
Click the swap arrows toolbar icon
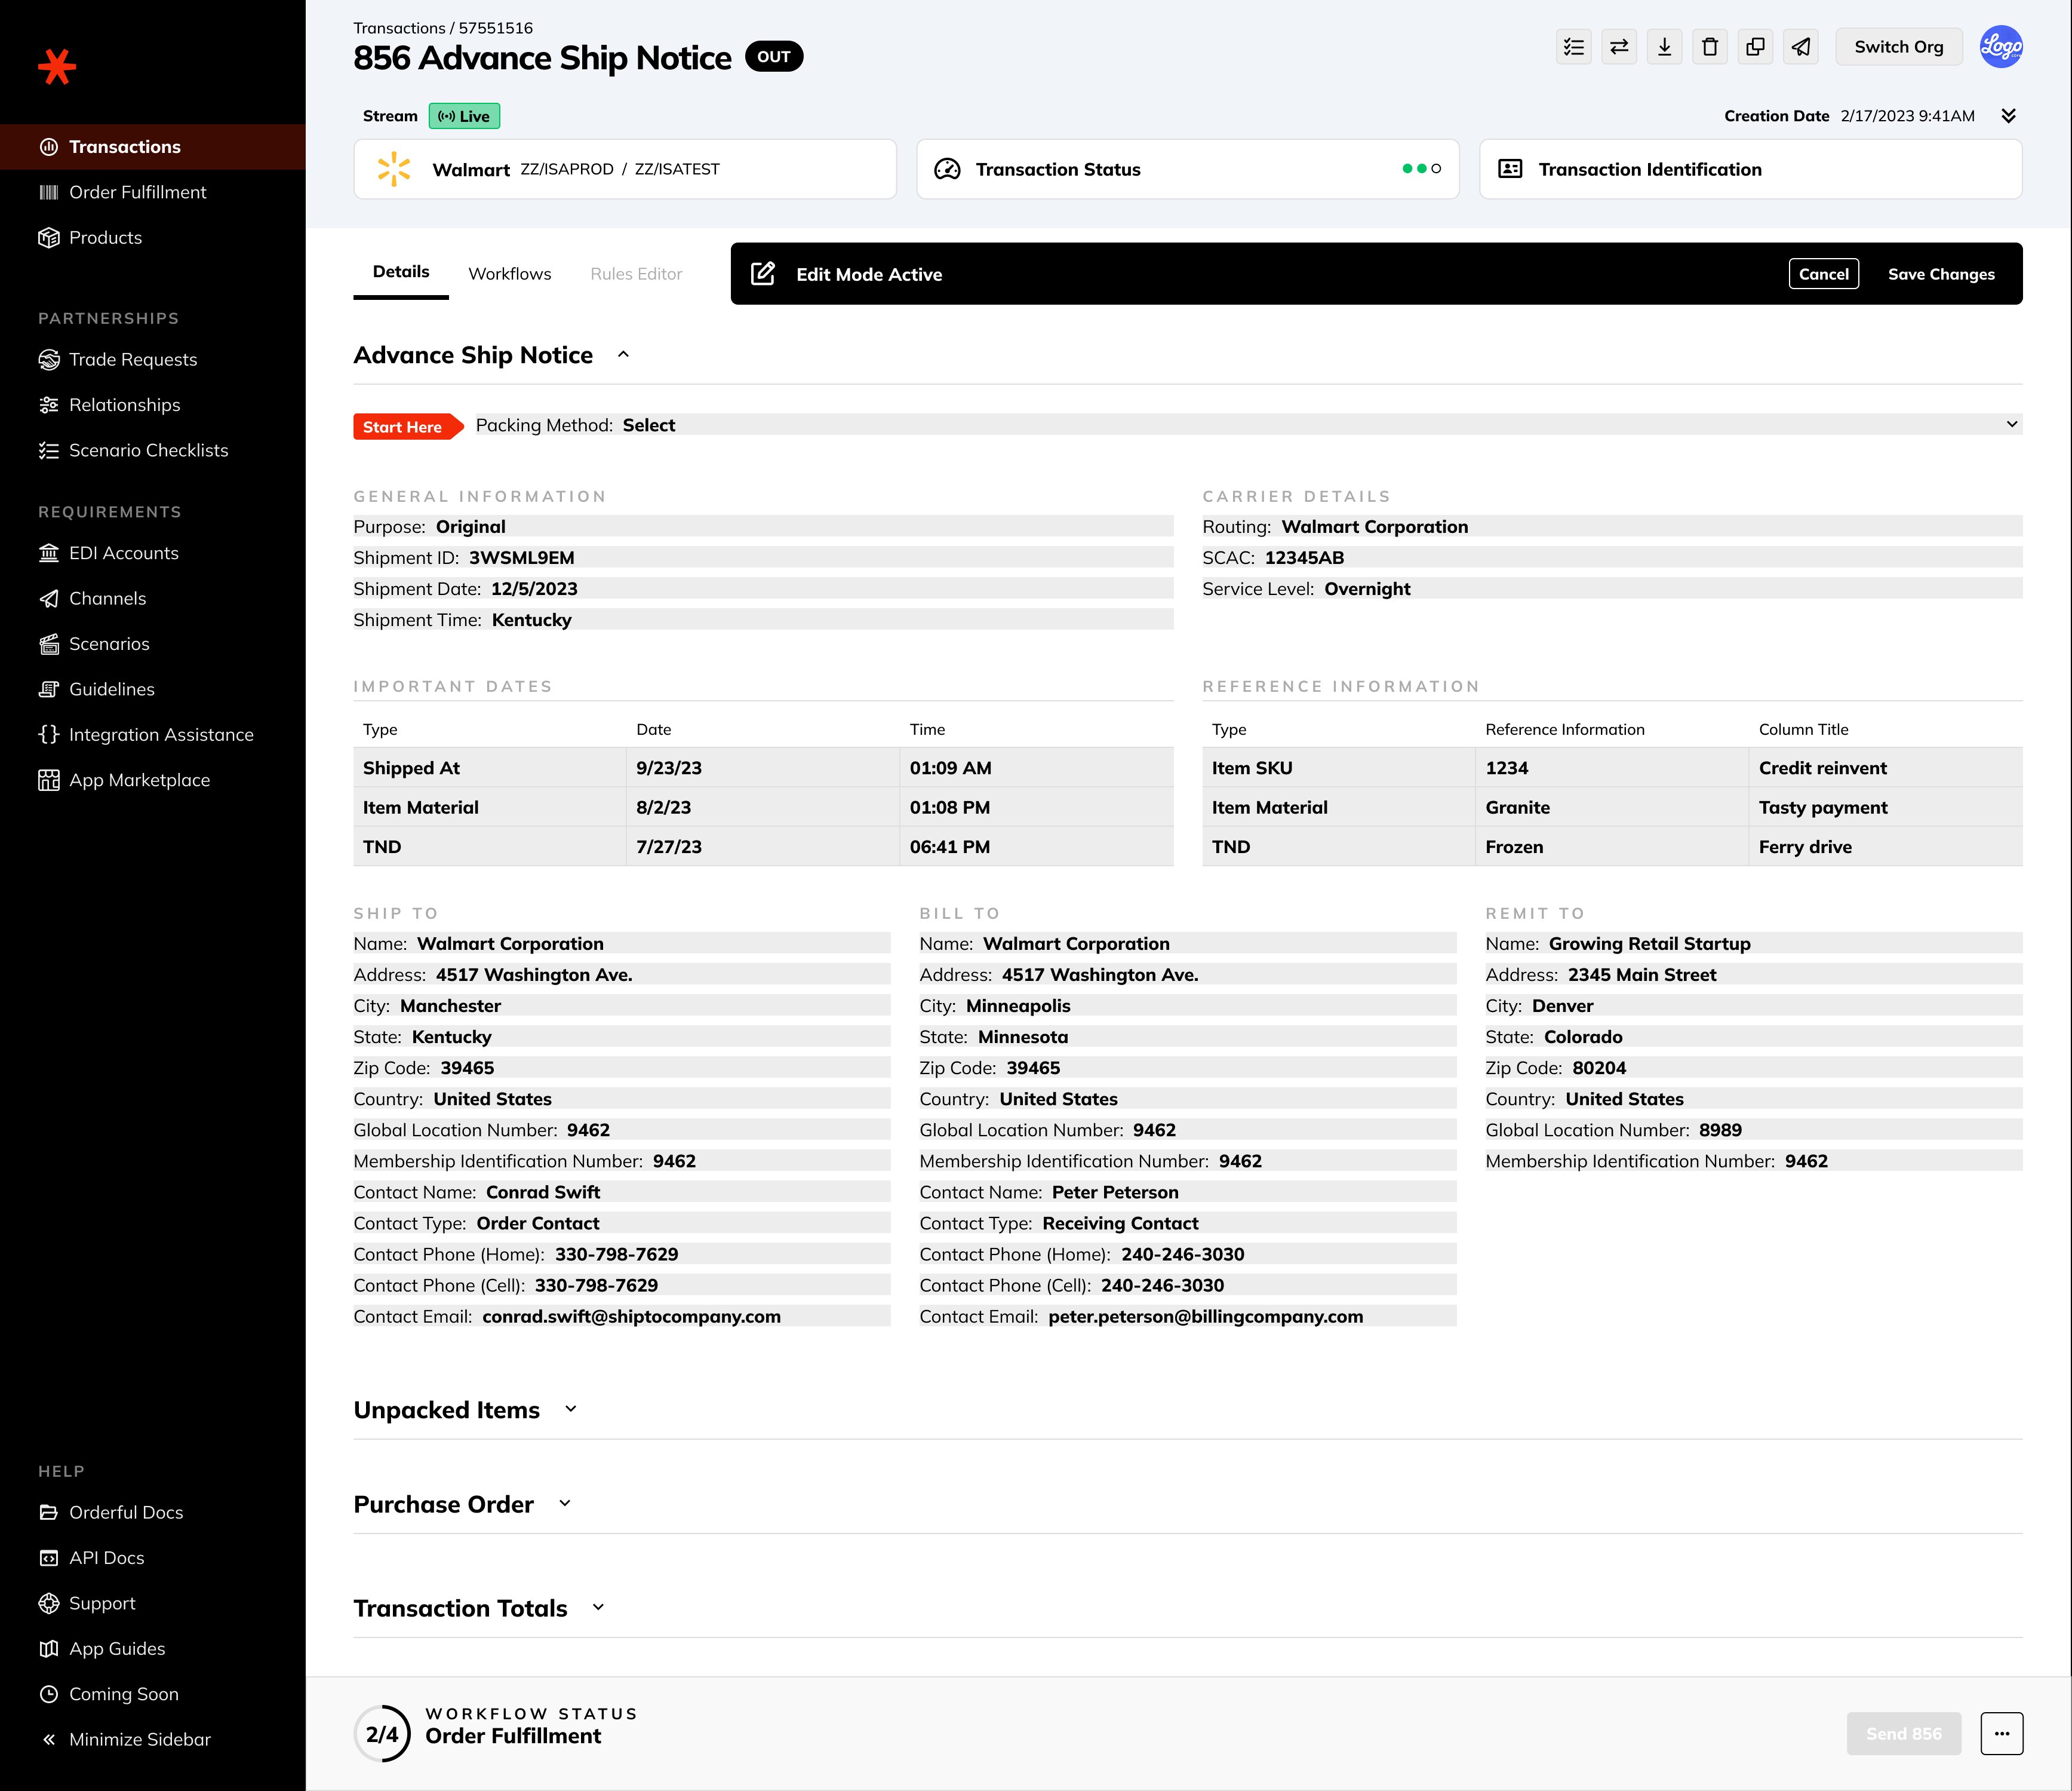1619,47
